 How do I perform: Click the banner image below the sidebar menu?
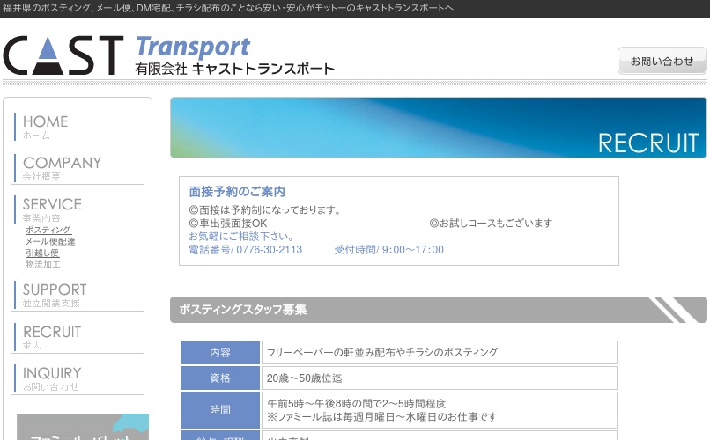pos(83,427)
